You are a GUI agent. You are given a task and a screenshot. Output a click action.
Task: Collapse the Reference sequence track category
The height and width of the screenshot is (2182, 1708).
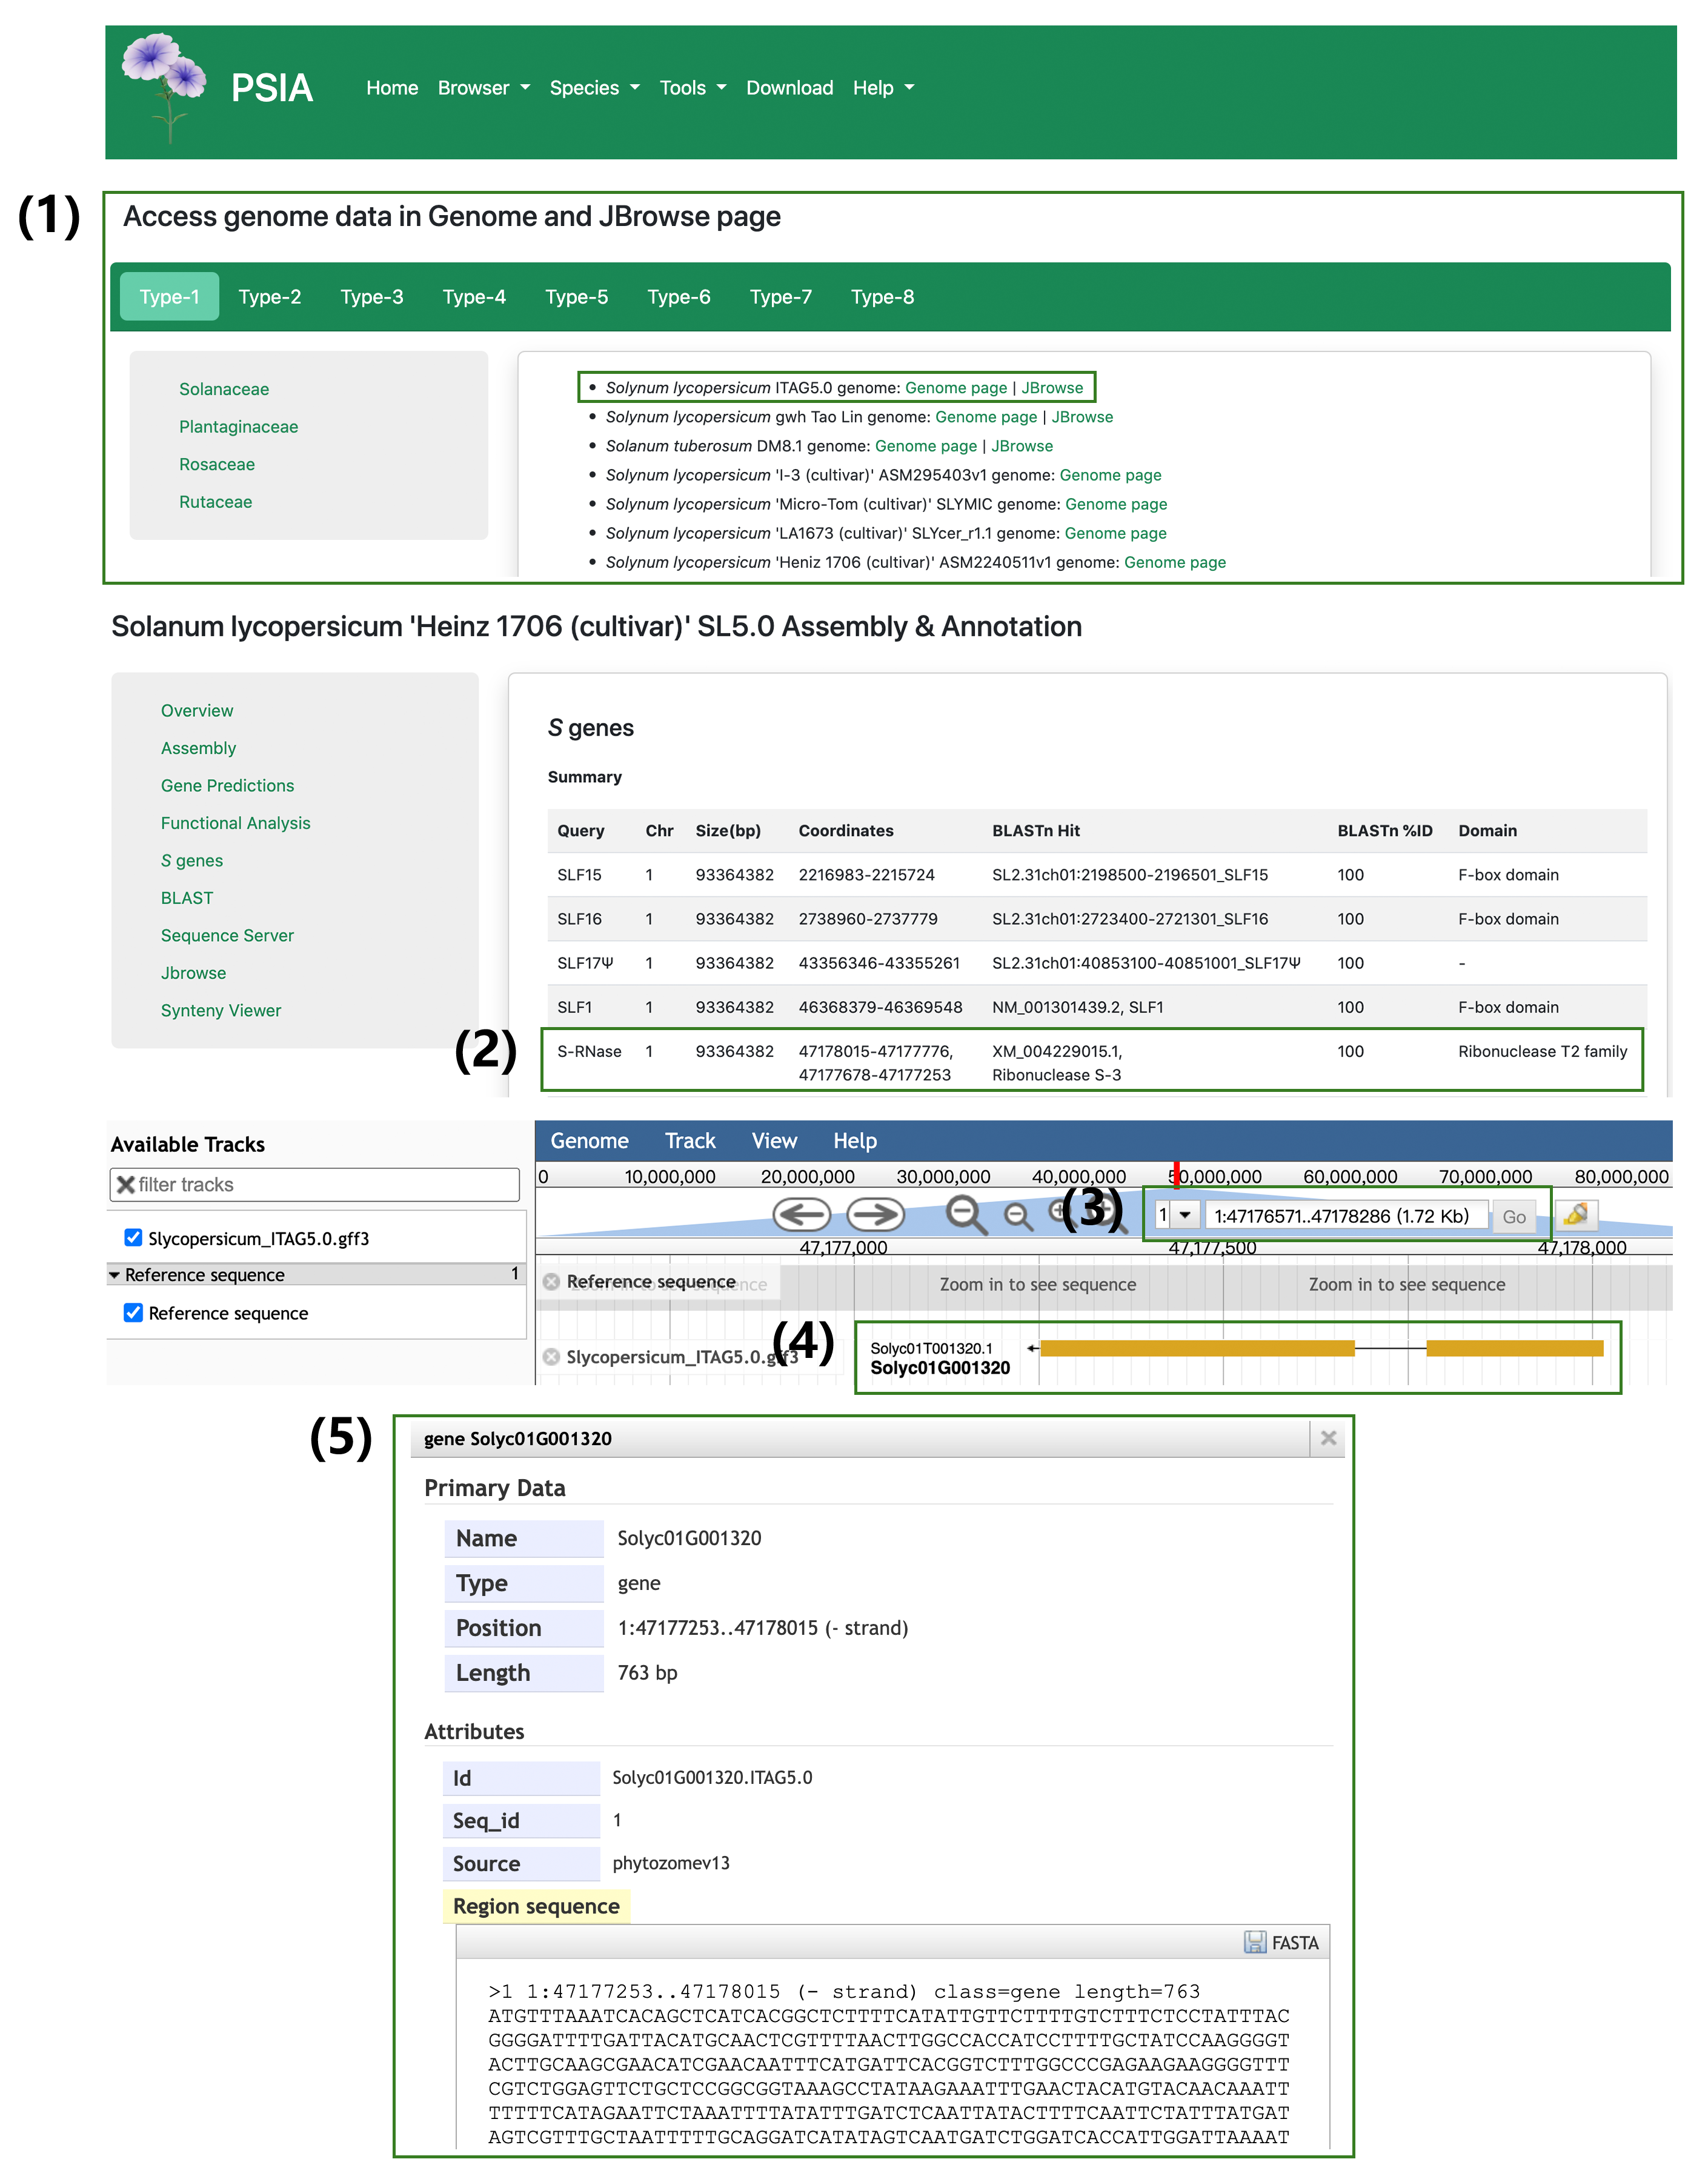click(115, 1275)
